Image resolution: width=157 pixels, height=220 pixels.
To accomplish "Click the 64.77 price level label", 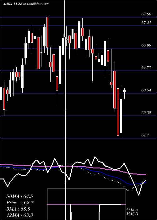I will pyautogui.click(x=146, y=68).
